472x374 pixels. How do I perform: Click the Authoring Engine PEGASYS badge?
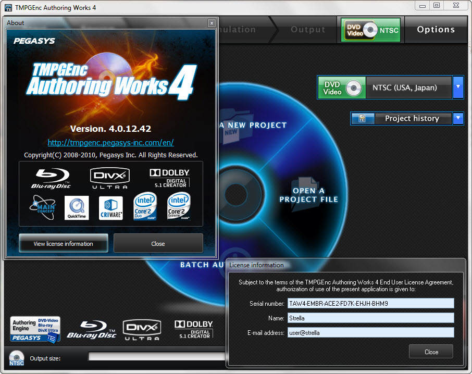pyautogui.click(x=35, y=330)
